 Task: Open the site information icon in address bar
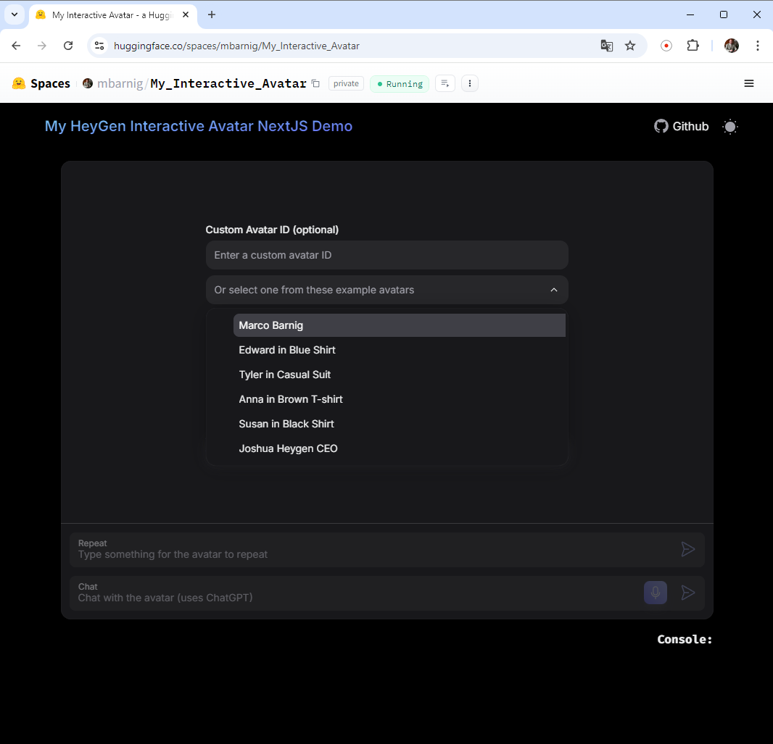[99, 46]
